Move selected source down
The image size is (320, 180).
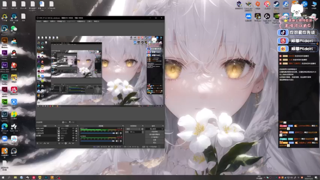(73, 143)
